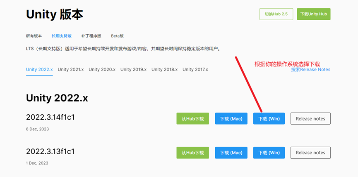This screenshot has height=177, width=358.
Task: Click the 6 Dec, 2023 date
Action: point(37,129)
